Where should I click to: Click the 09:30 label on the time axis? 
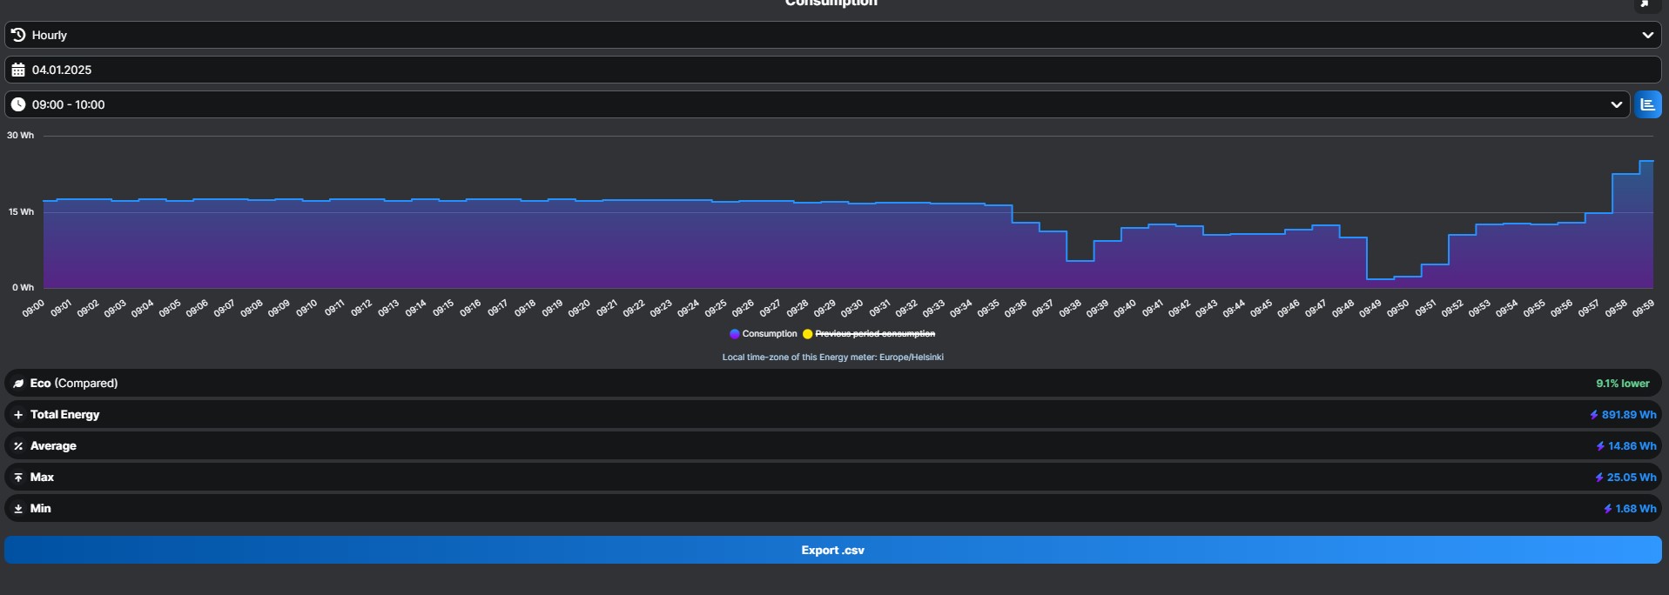point(852,308)
